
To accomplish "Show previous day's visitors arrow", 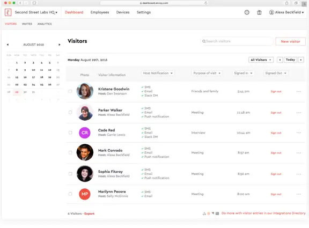I will point(280,60).
